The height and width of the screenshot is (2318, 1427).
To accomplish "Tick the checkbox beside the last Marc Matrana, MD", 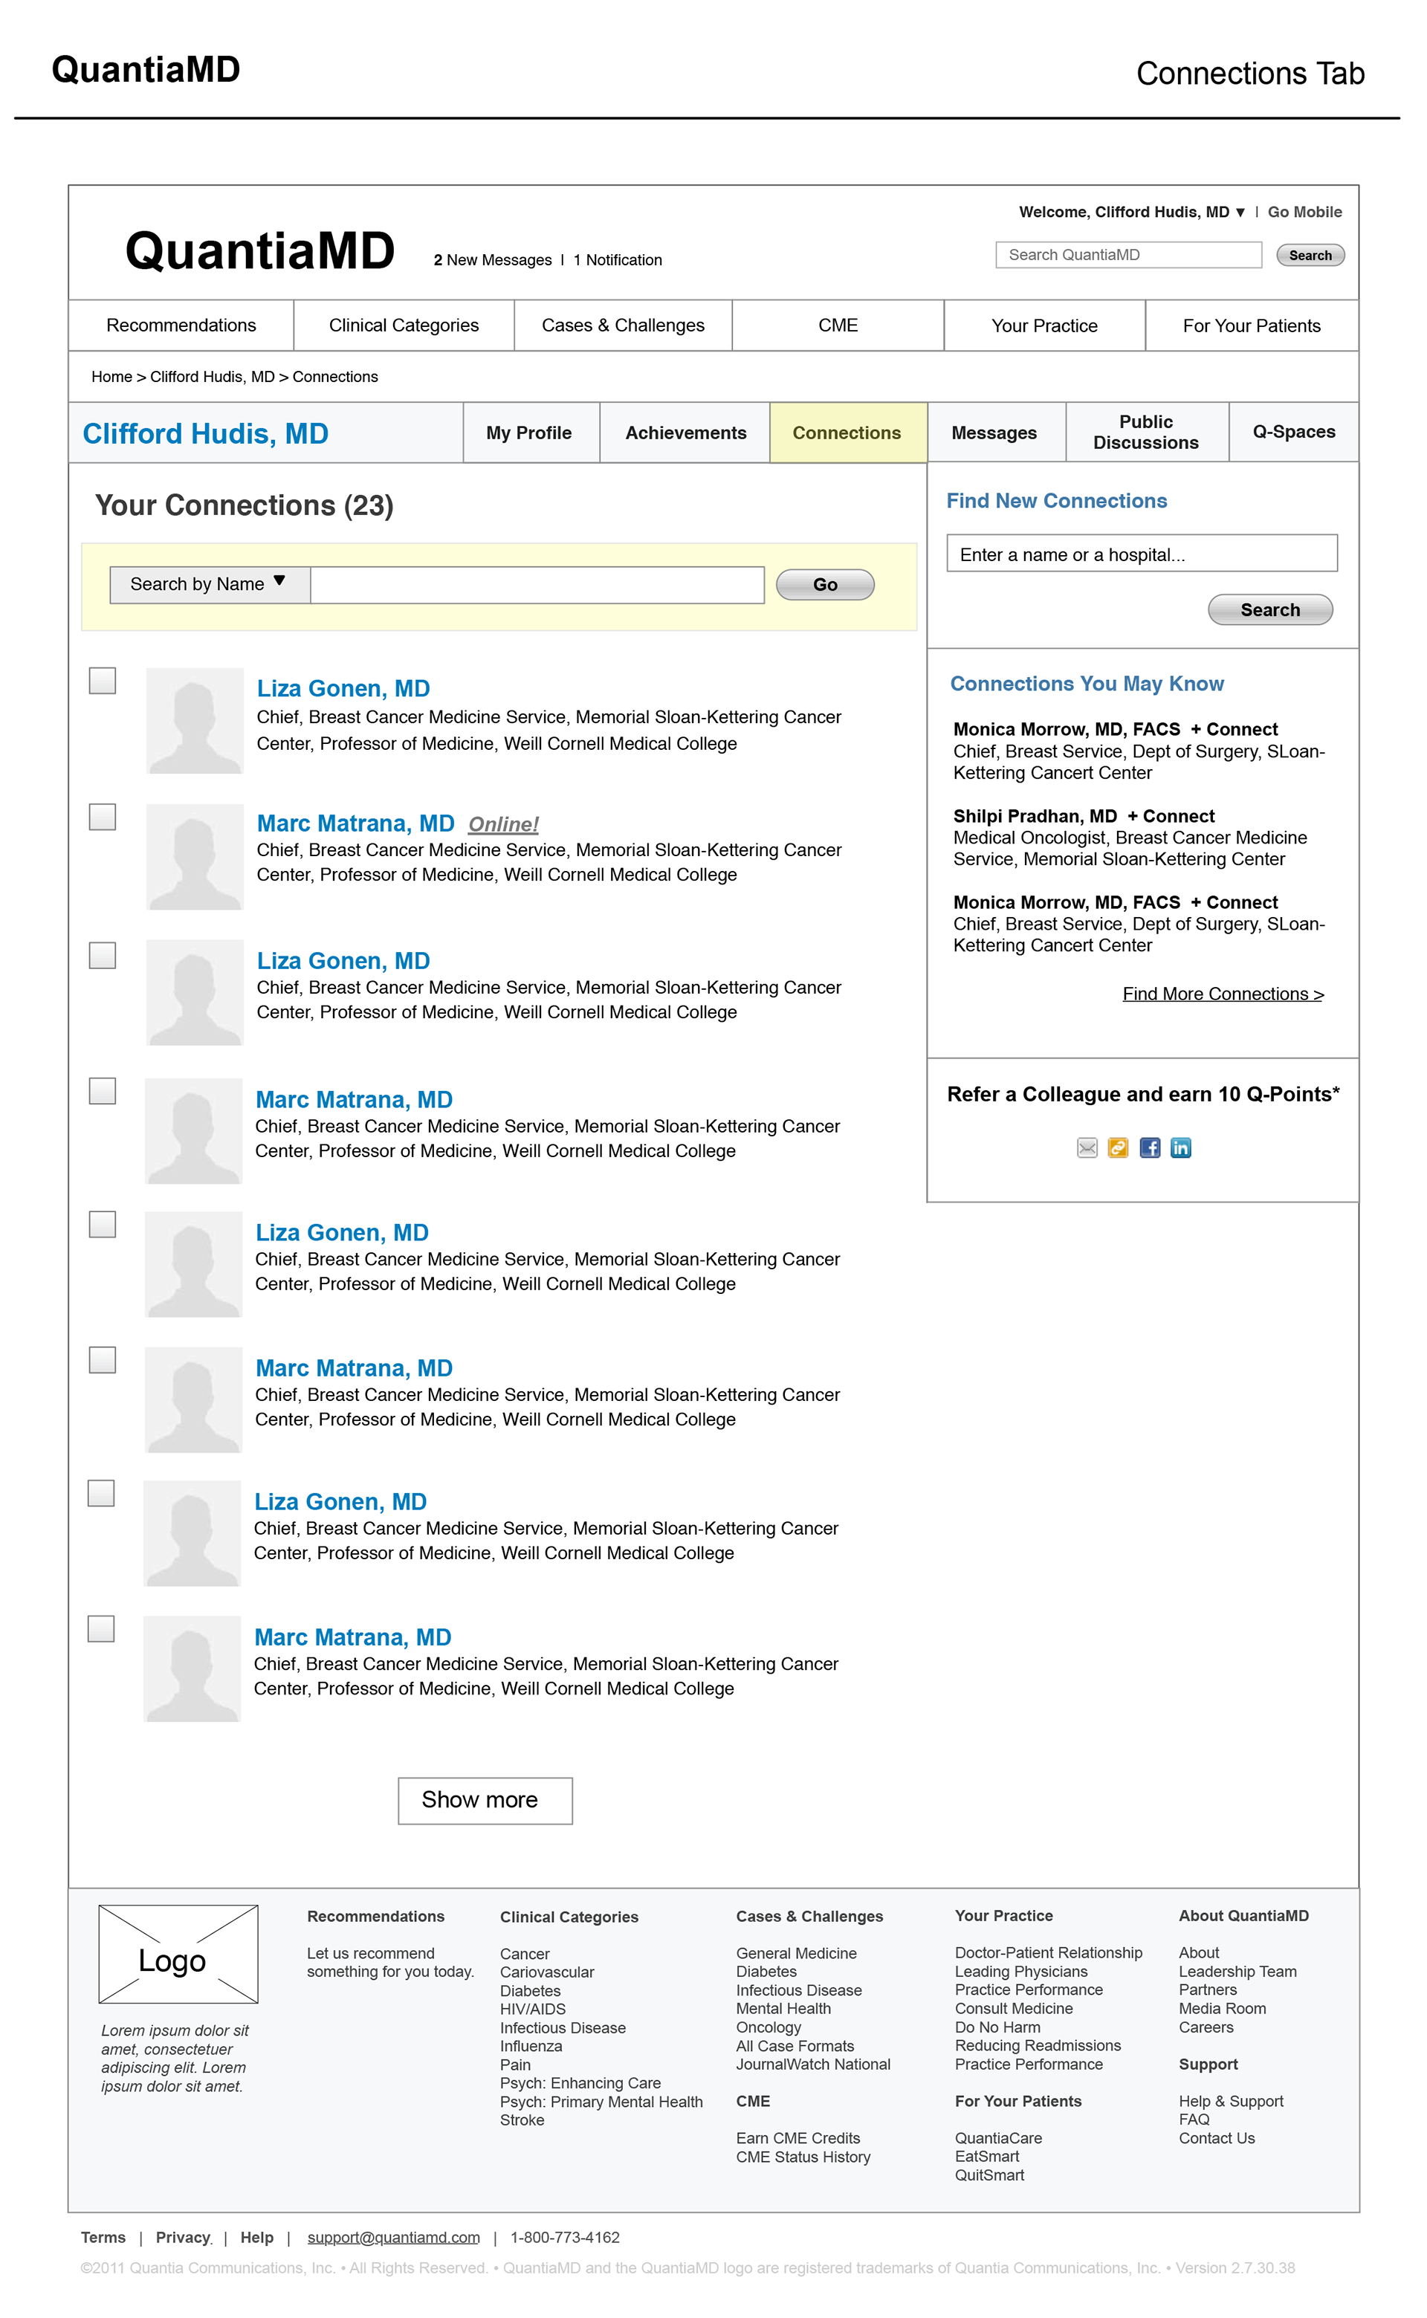I will 101,1628.
